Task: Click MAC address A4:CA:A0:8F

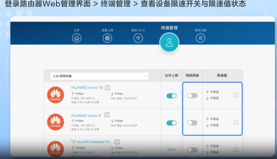Action: pyautogui.click(x=124, y=125)
